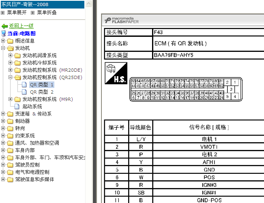Viewport: 264px width, 203px height.
Task: Expand 发动机控制系统 (MR20DE) node
Action: click(11, 70)
